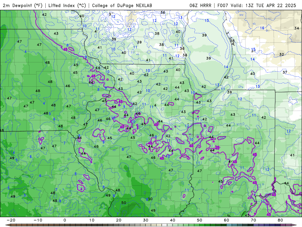The image size is (302, 227).
Task: Click the '2m Dewpoint (°F)' title text
Action: pos(23,5)
